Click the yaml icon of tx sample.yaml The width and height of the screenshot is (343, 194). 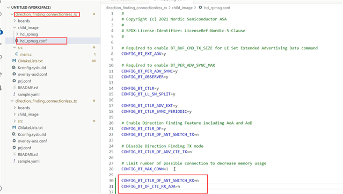click(x=14, y=161)
